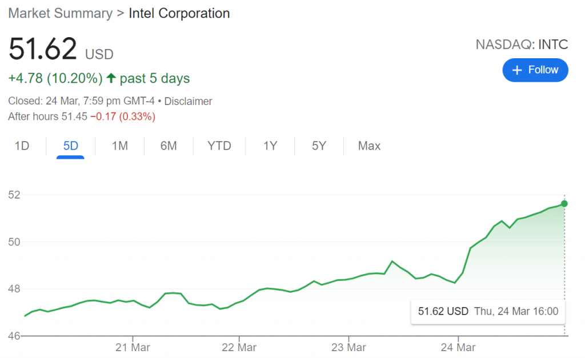This screenshot has height=358, width=585.
Task: Select the Max range tab
Action: coord(369,146)
